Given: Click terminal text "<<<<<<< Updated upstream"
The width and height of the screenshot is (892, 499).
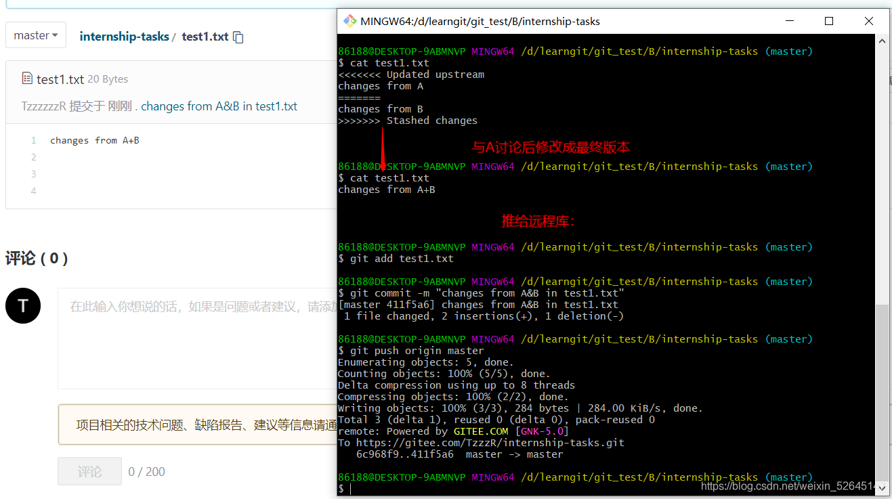Looking at the screenshot, I should pyautogui.click(x=411, y=74).
